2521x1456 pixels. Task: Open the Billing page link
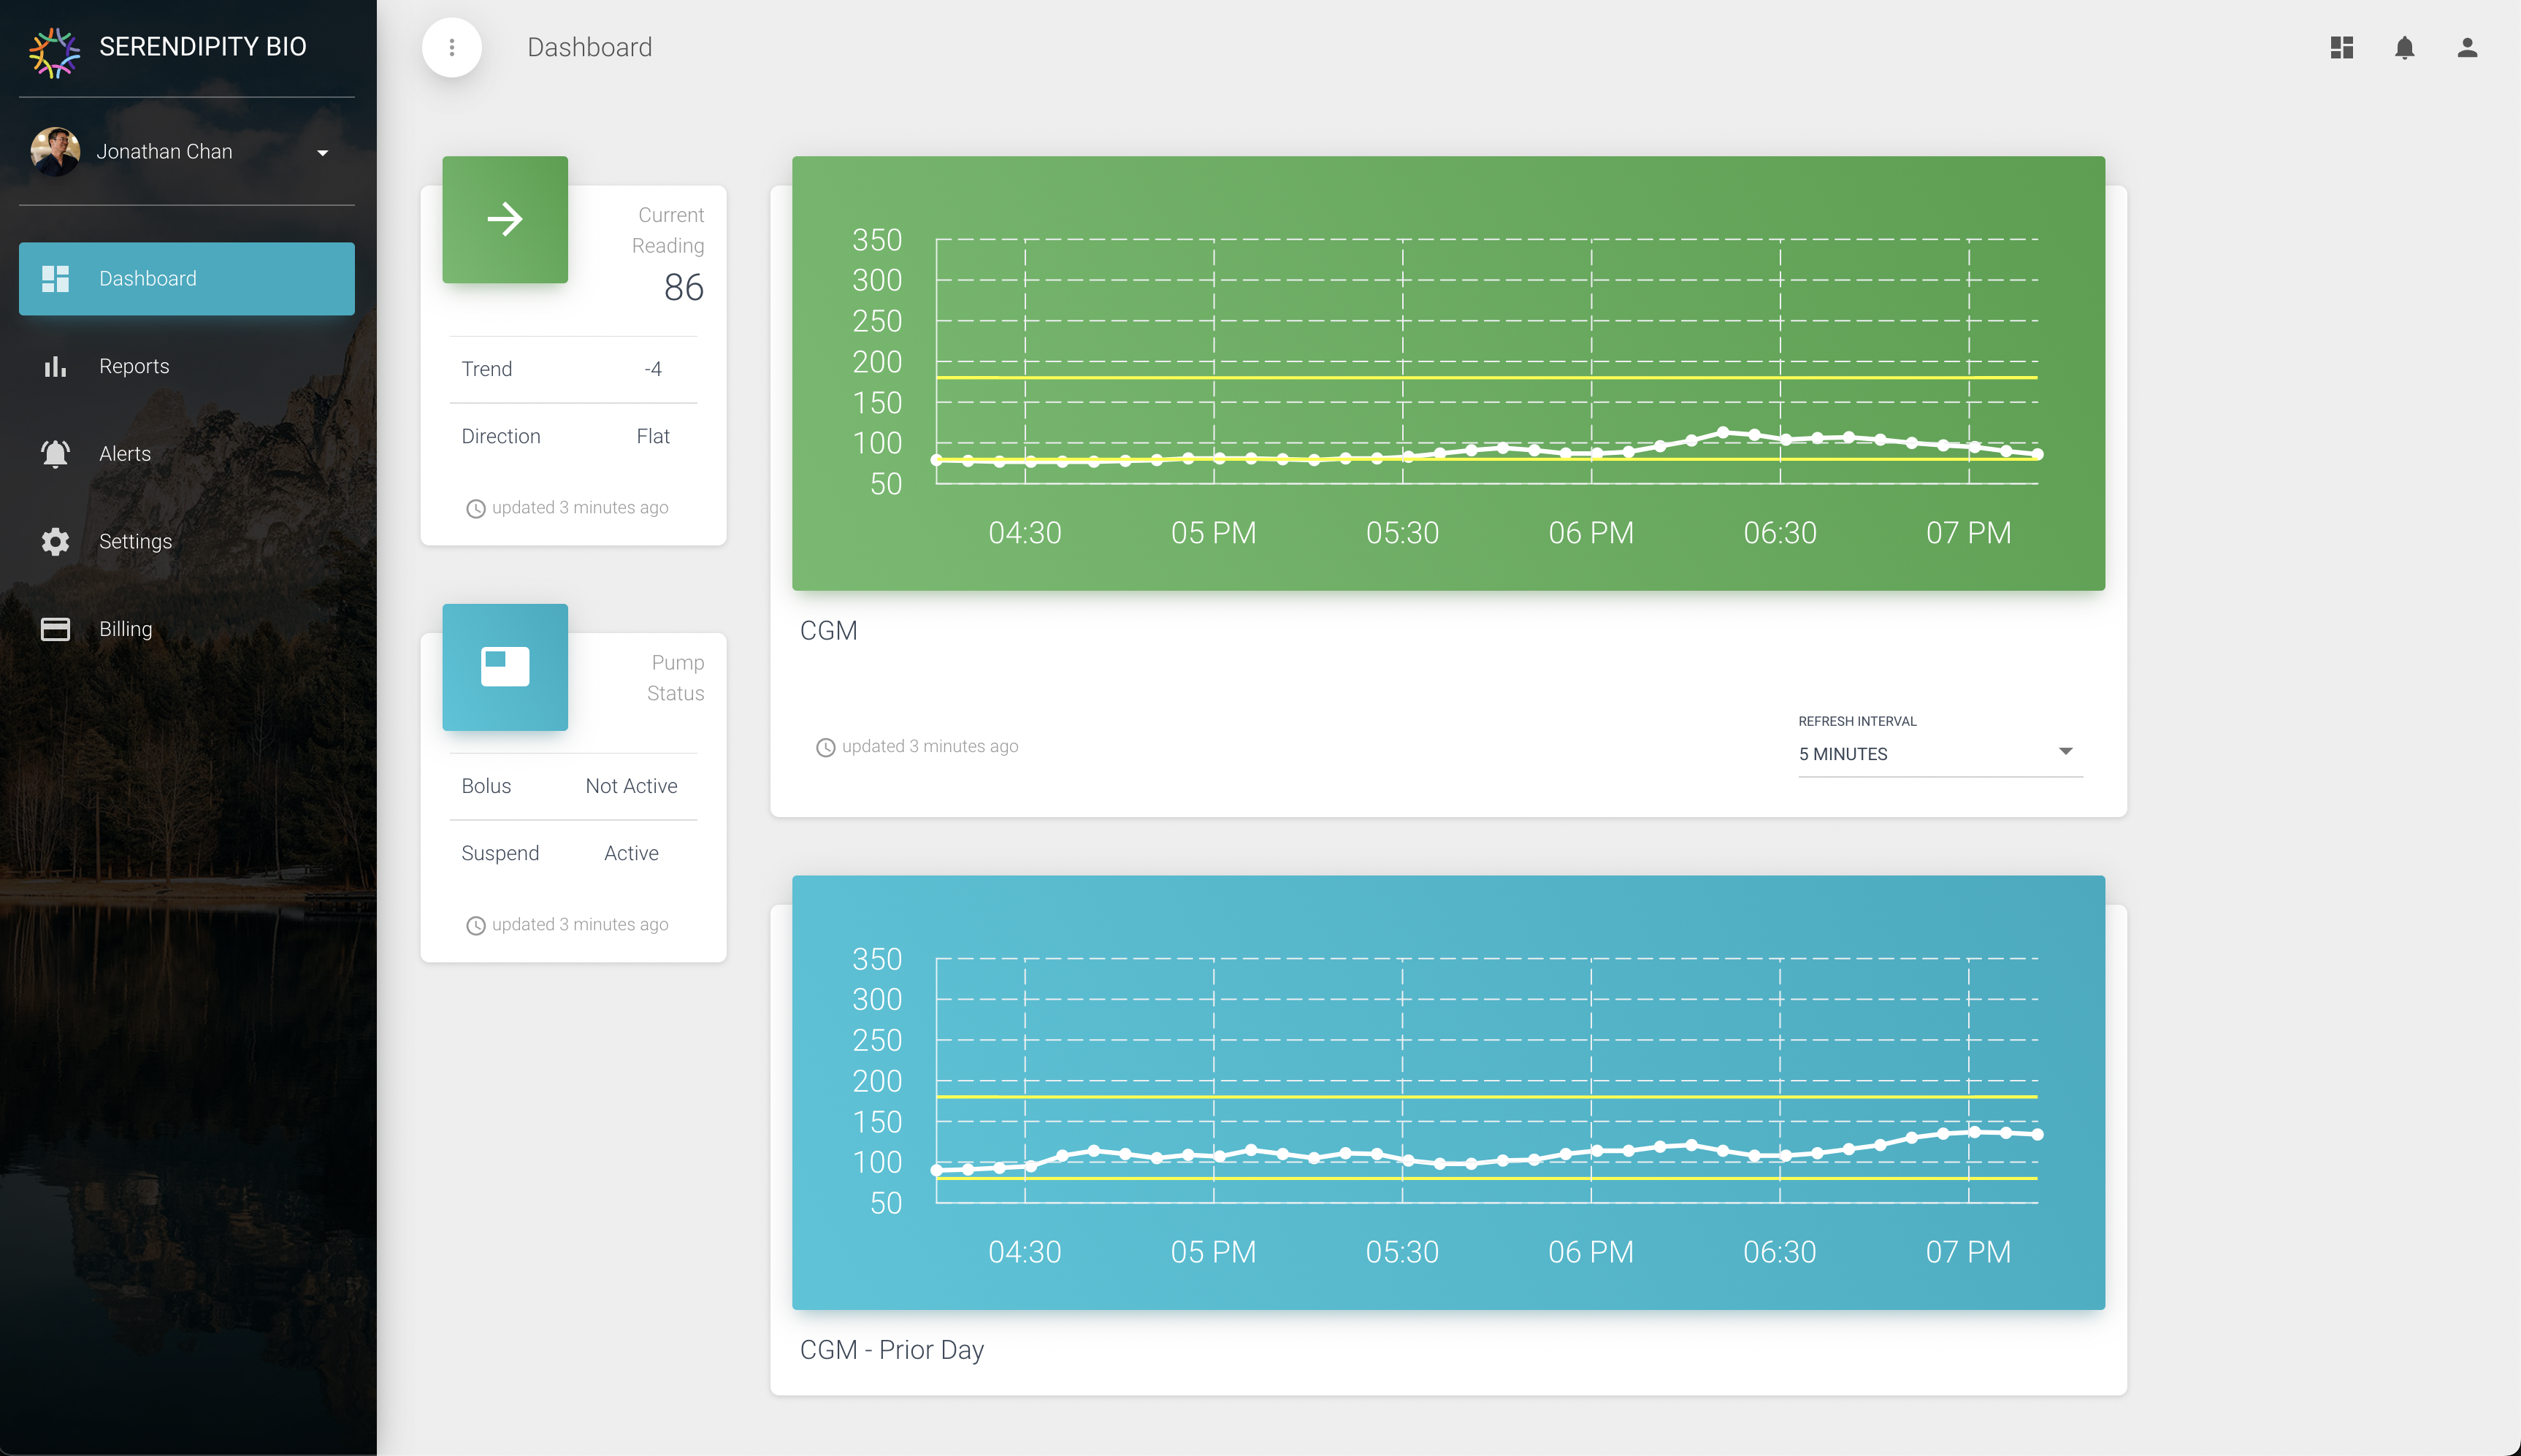coord(126,629)
